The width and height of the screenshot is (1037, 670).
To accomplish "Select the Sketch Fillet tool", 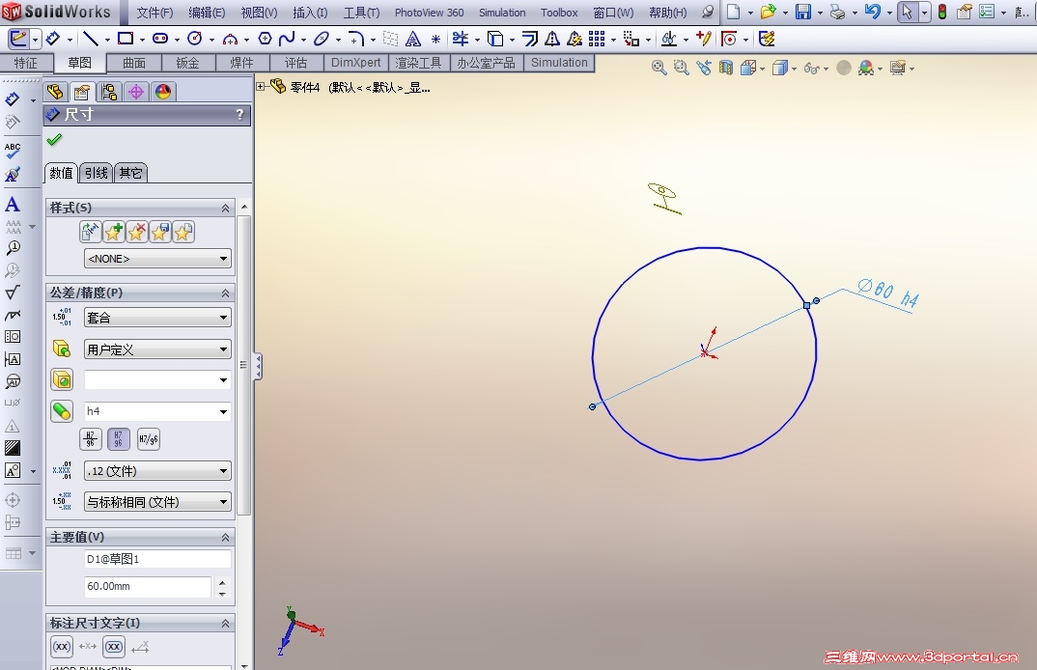I will pyautogui.click(x=356, y=39).
